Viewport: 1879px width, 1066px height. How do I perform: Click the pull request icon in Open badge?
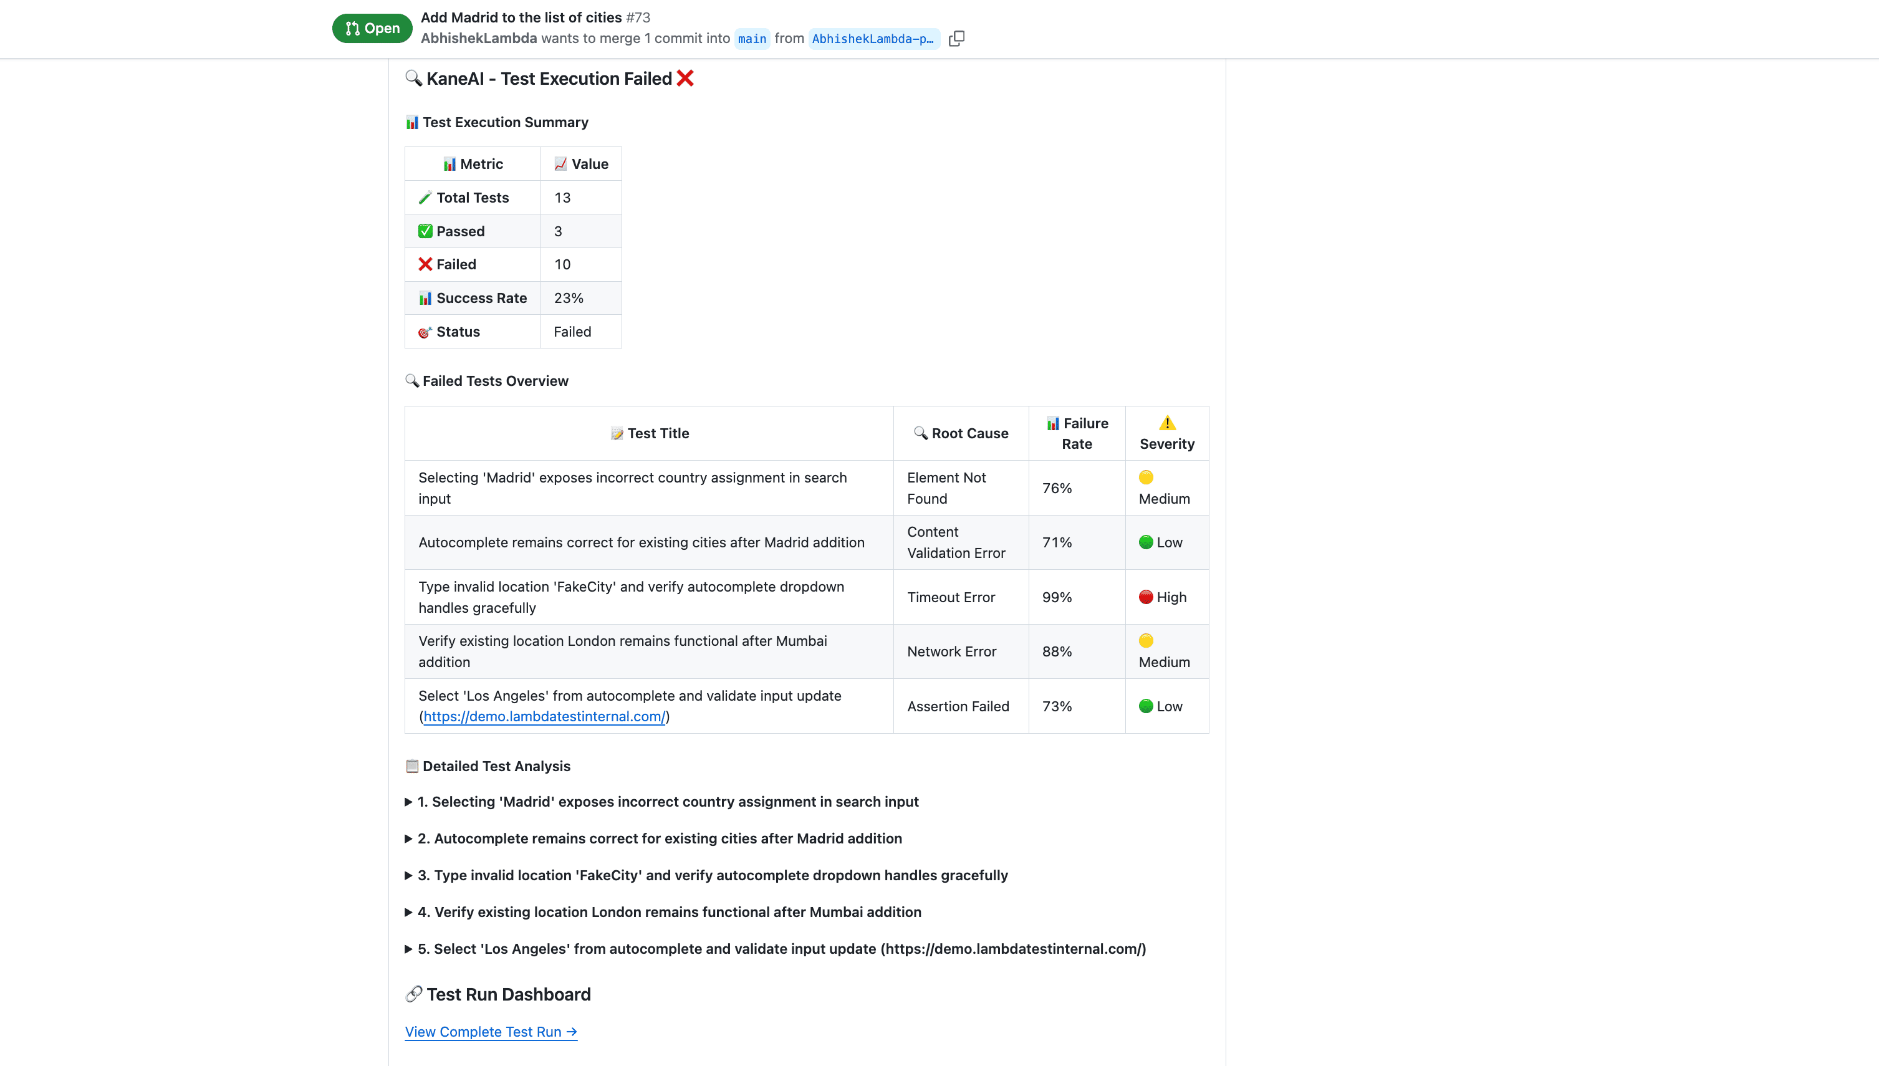[x=353, y=29]
